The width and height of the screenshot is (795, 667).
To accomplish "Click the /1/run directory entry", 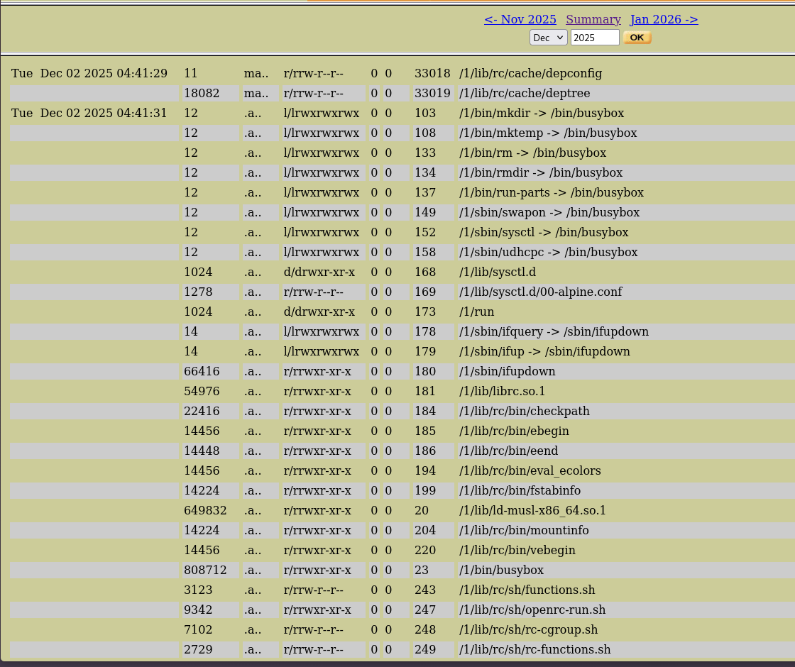I will click(476, 312).
